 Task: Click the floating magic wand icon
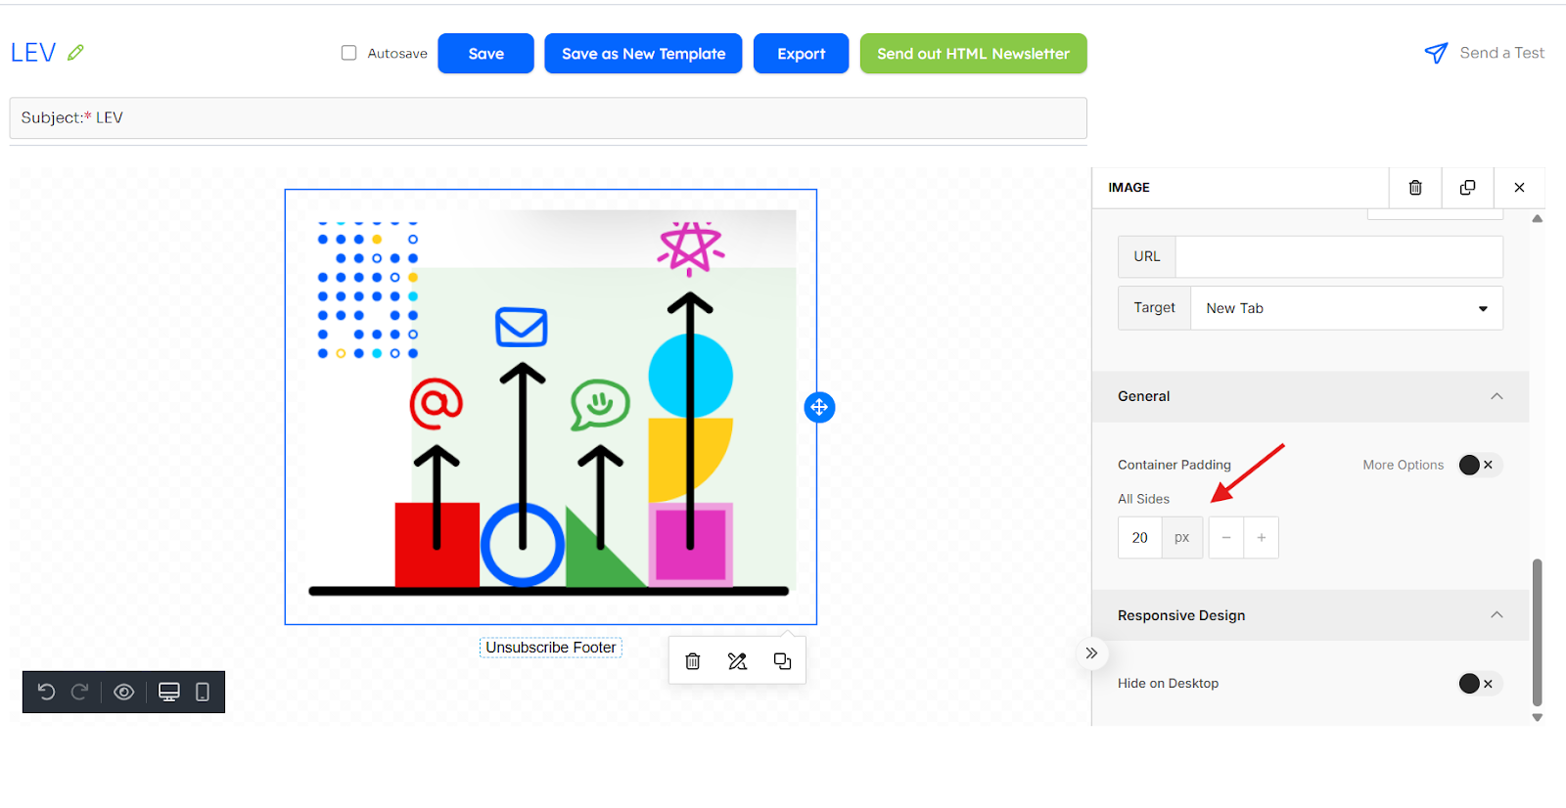coord(738,661)
